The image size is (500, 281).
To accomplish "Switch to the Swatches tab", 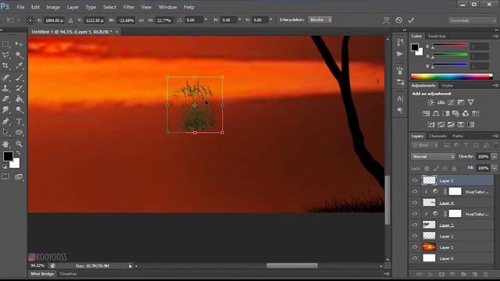I will click(x=437, y=36).
